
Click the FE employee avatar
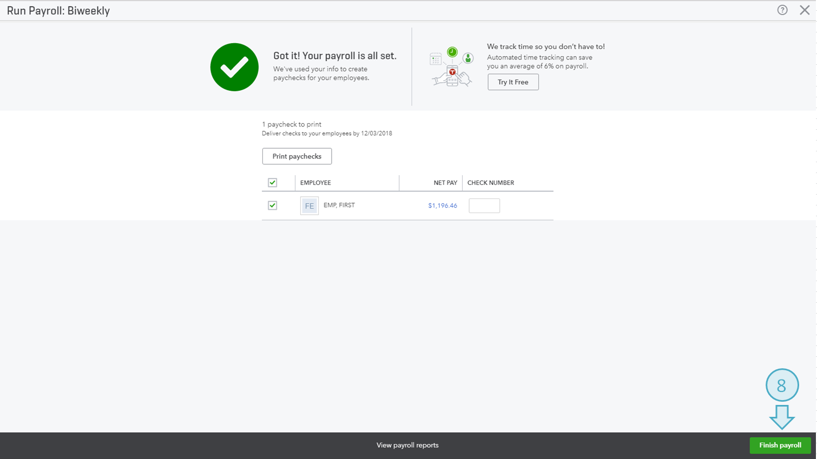pos(309,205)
